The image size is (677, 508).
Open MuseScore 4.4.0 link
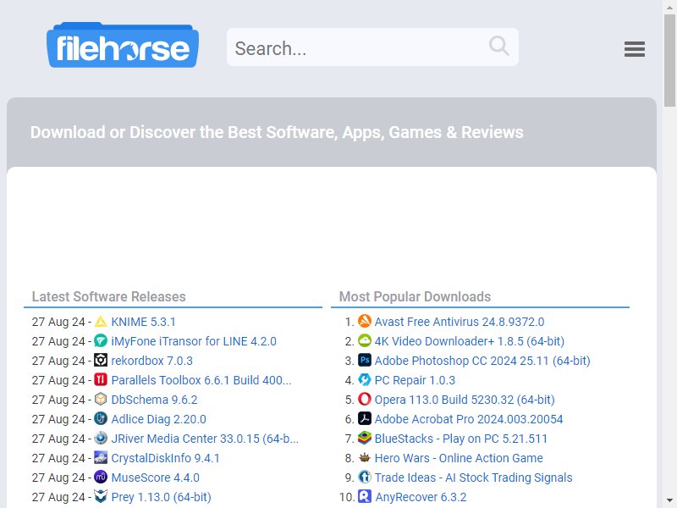pyautogui.click(x=155, y=478)
